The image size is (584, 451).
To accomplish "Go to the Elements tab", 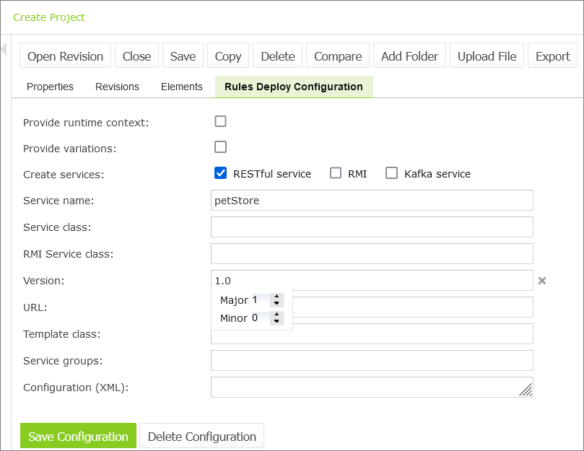I will (182, 87).
